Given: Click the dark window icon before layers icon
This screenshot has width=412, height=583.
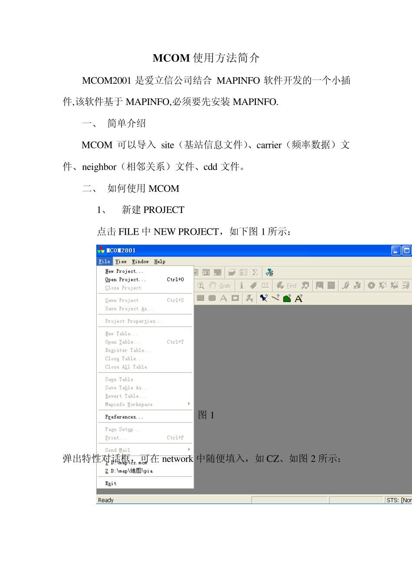Looking at the screenshot, I should pos(218,272).
